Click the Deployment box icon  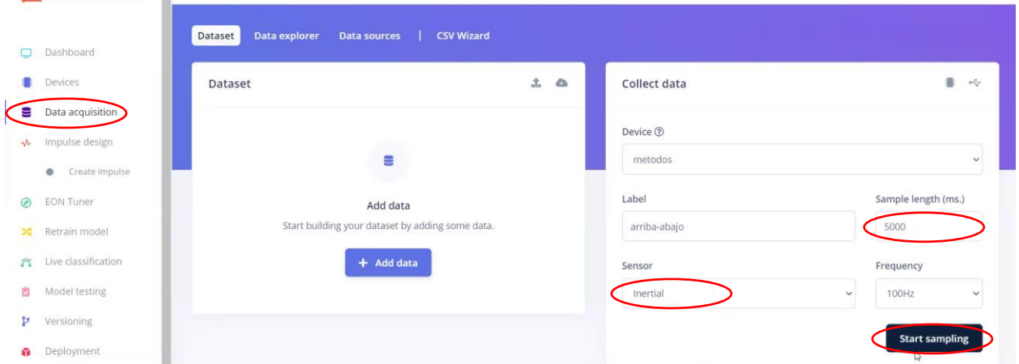pyautogui.click(x=27, y=352)
